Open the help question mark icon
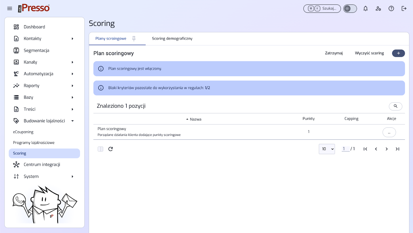Viewport: 413px width, 233px height. (x=391, y=8)
